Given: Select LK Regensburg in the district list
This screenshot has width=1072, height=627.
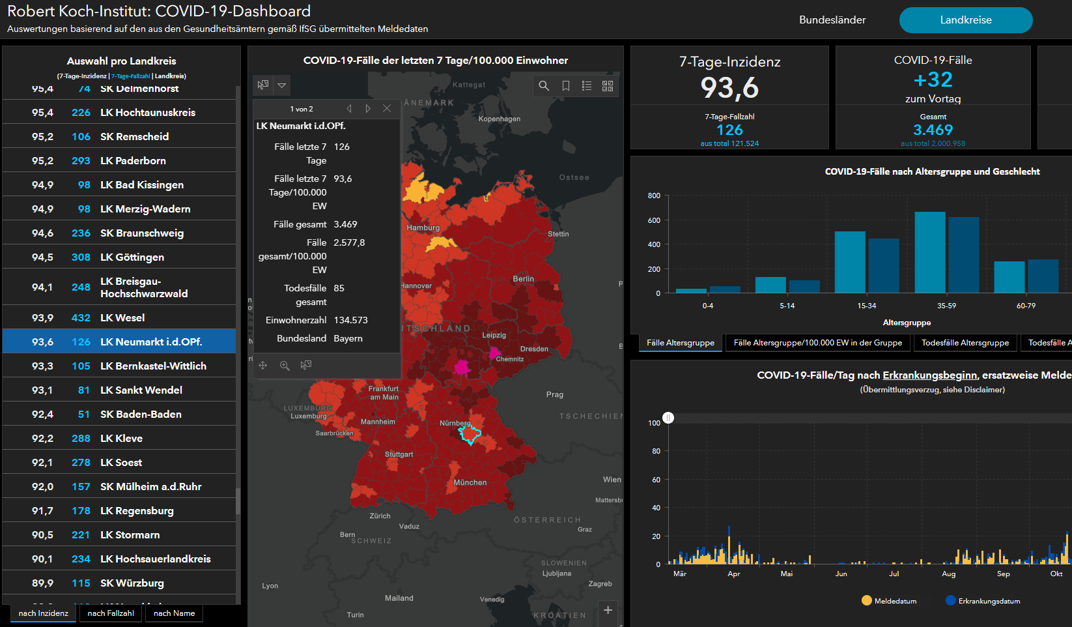Looking at the screenshot, I should tap(137, 510).
